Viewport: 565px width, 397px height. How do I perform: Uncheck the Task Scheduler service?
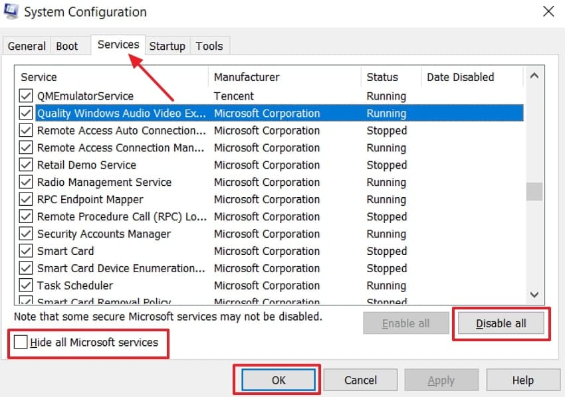25,285
